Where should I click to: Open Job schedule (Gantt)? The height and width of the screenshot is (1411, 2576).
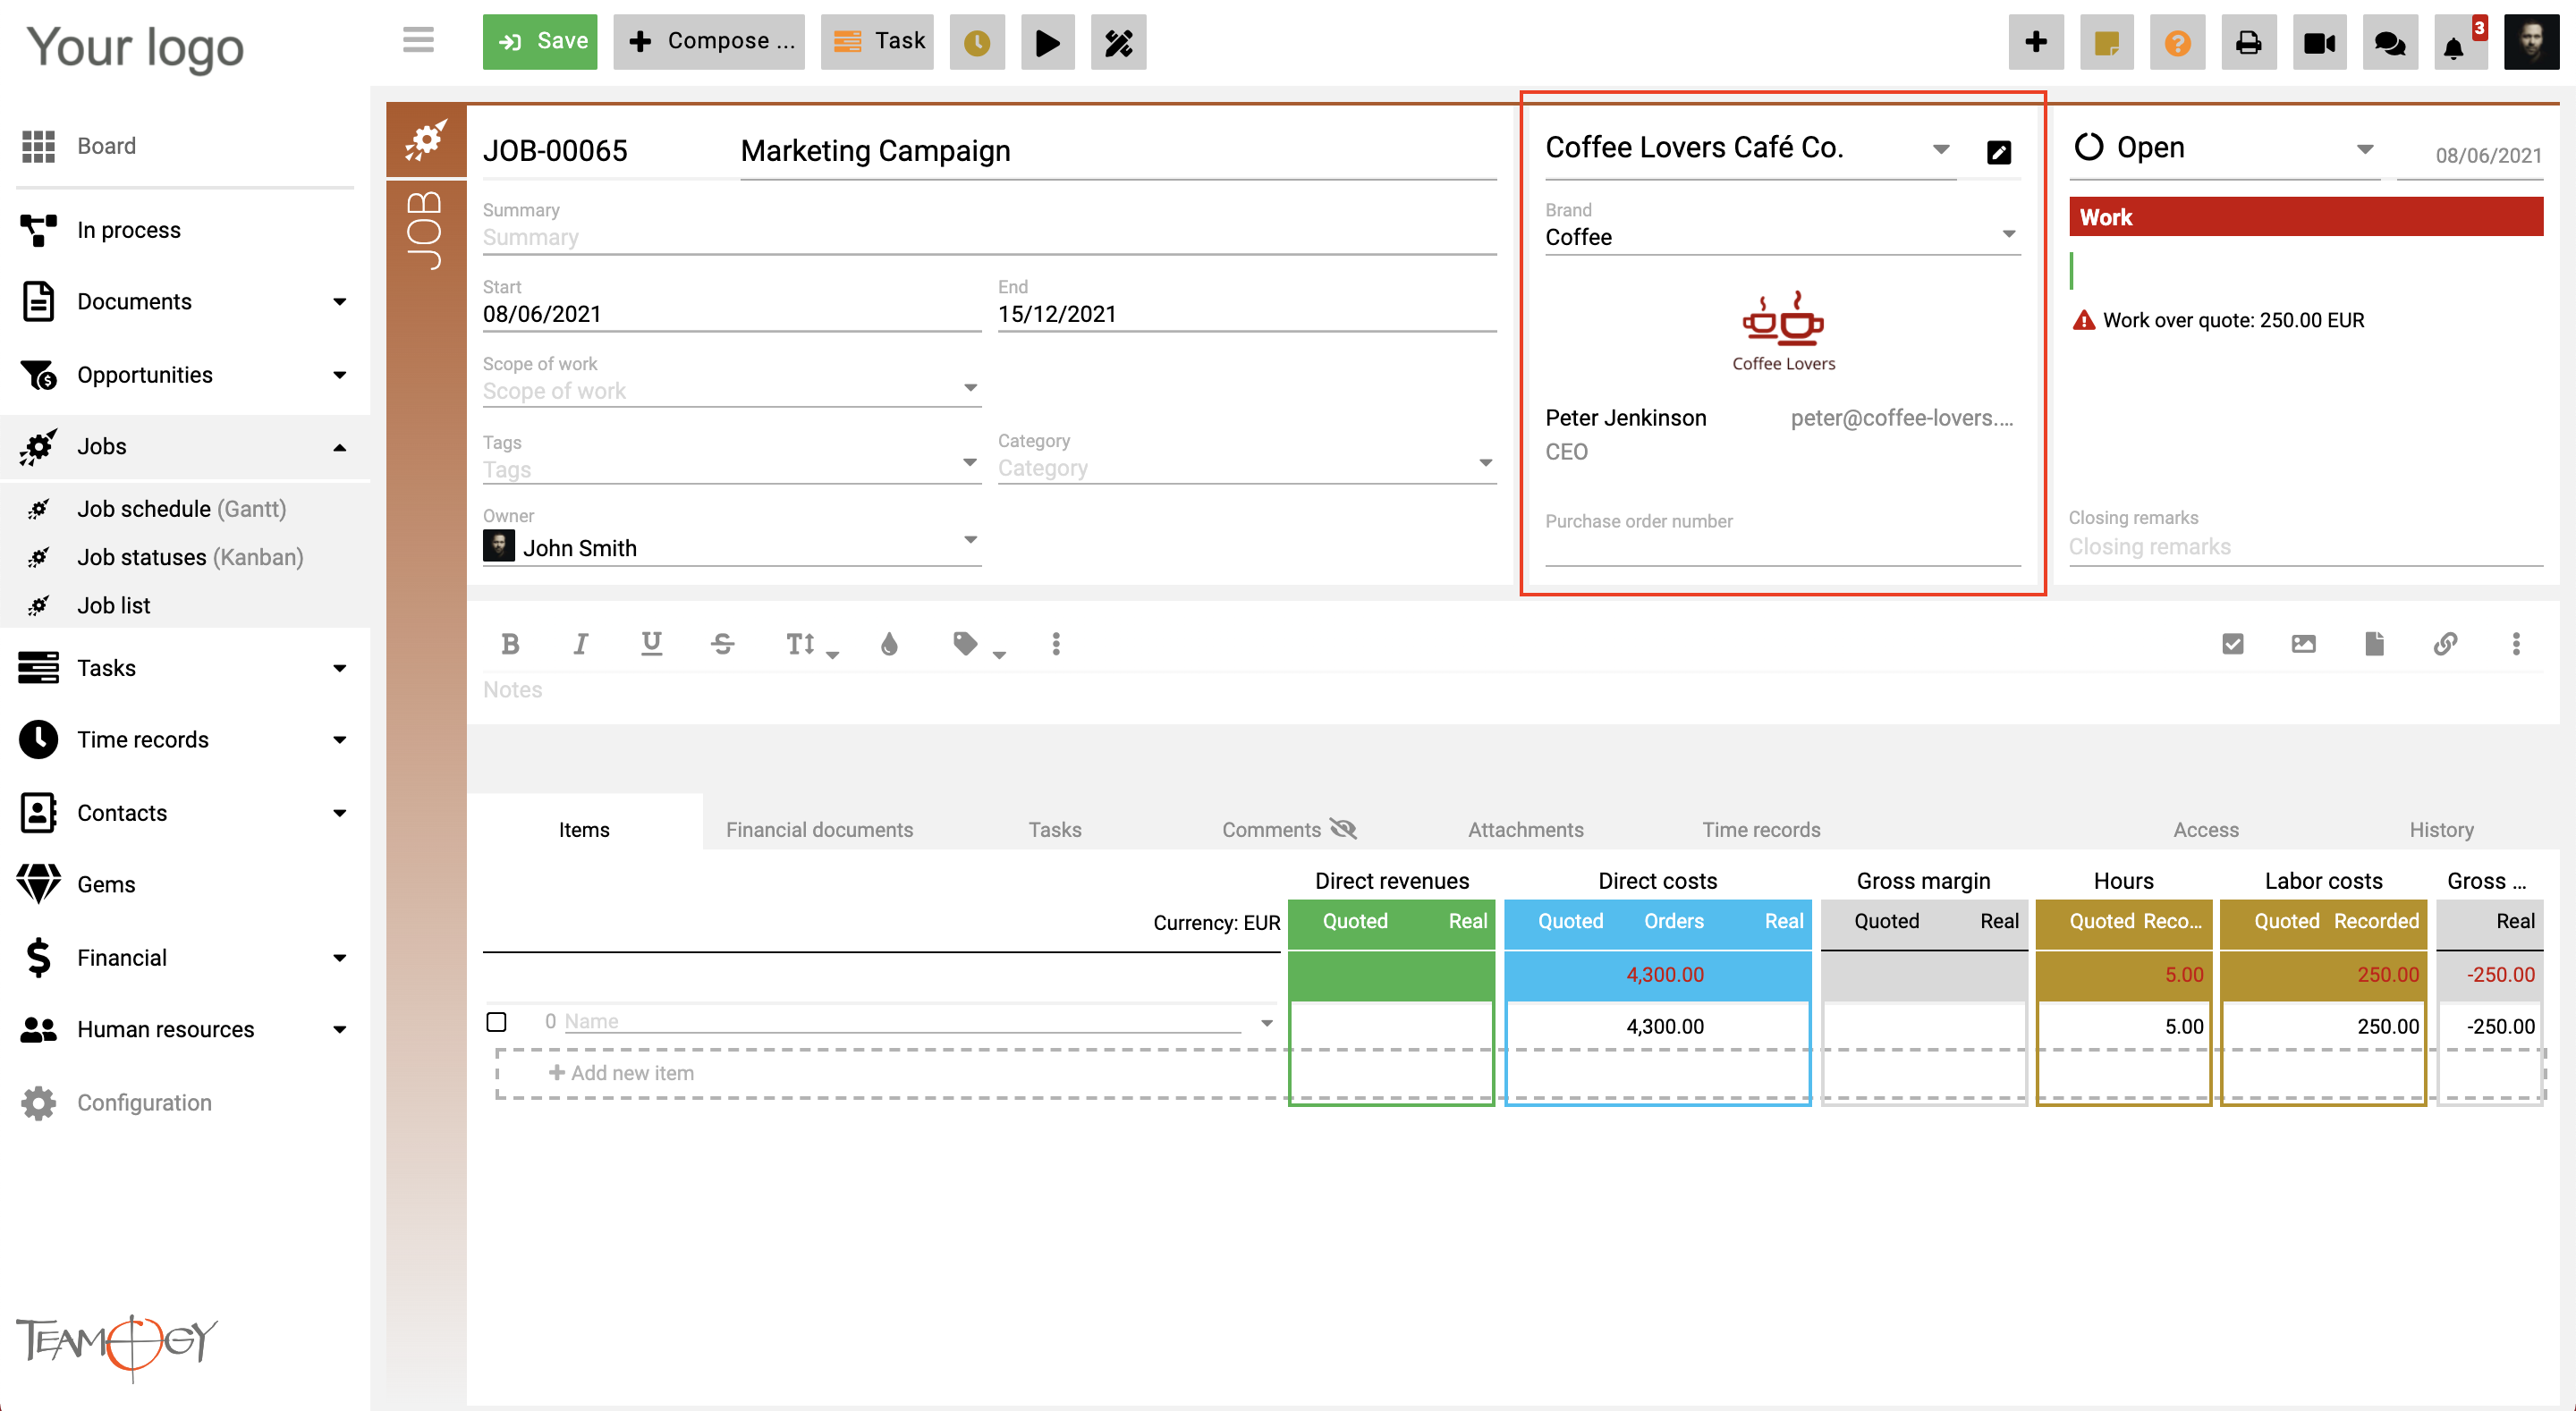(182, 509)
